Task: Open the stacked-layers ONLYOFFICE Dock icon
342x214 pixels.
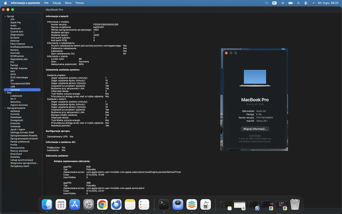Action: (192, 204)
